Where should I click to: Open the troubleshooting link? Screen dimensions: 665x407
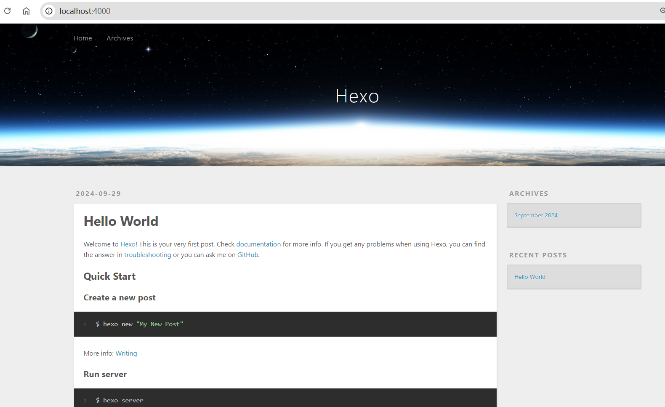coord(148,255)
